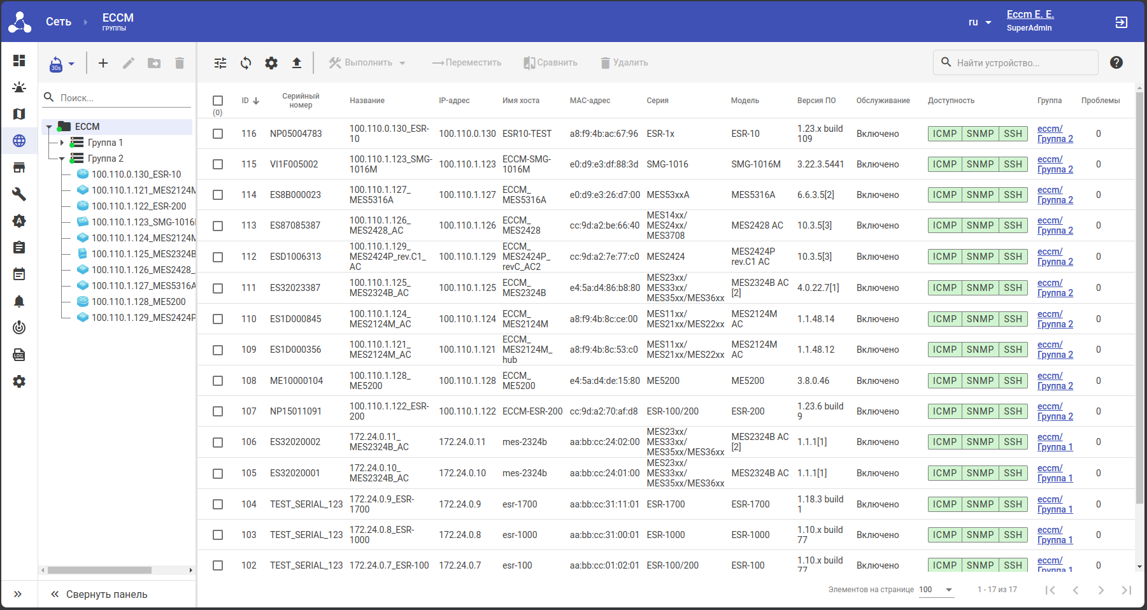This screenshot has height=610, width=1147.
Task: Click the plus icon to add group
Action: [x=103, y=62]
